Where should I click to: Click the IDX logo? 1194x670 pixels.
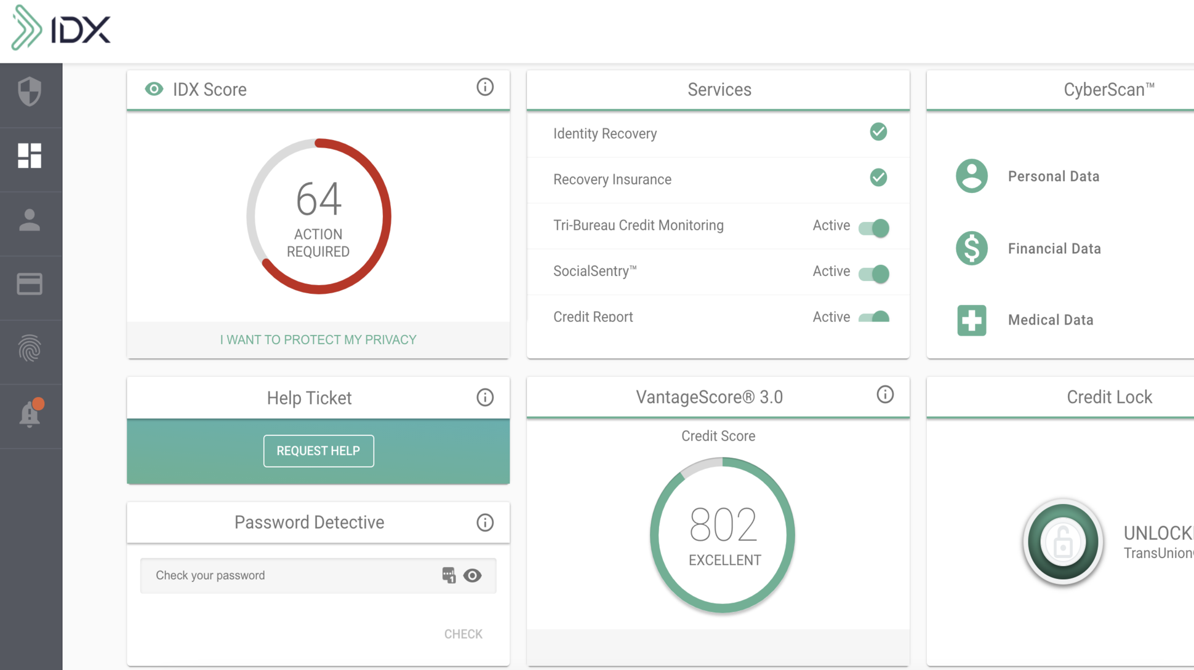click(61, 28)
